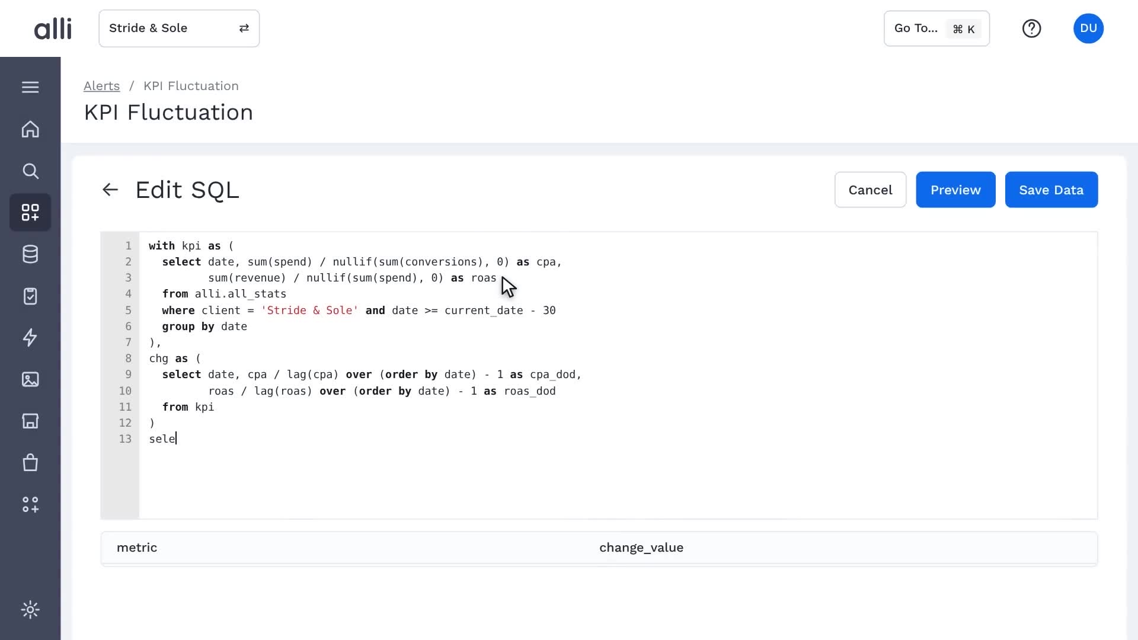Open the clipboard checklist sidebar icon
The height and width of the screenshot is (640, 1138).
tap(30, 296)
